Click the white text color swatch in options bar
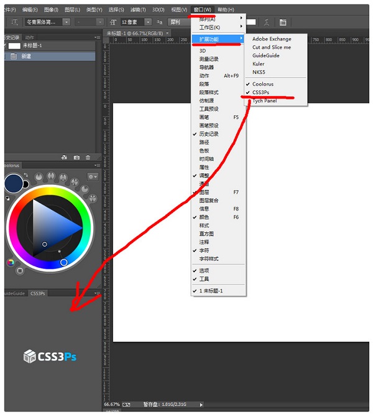The height and width of the screenshot is (416, 373). (251, 22)
